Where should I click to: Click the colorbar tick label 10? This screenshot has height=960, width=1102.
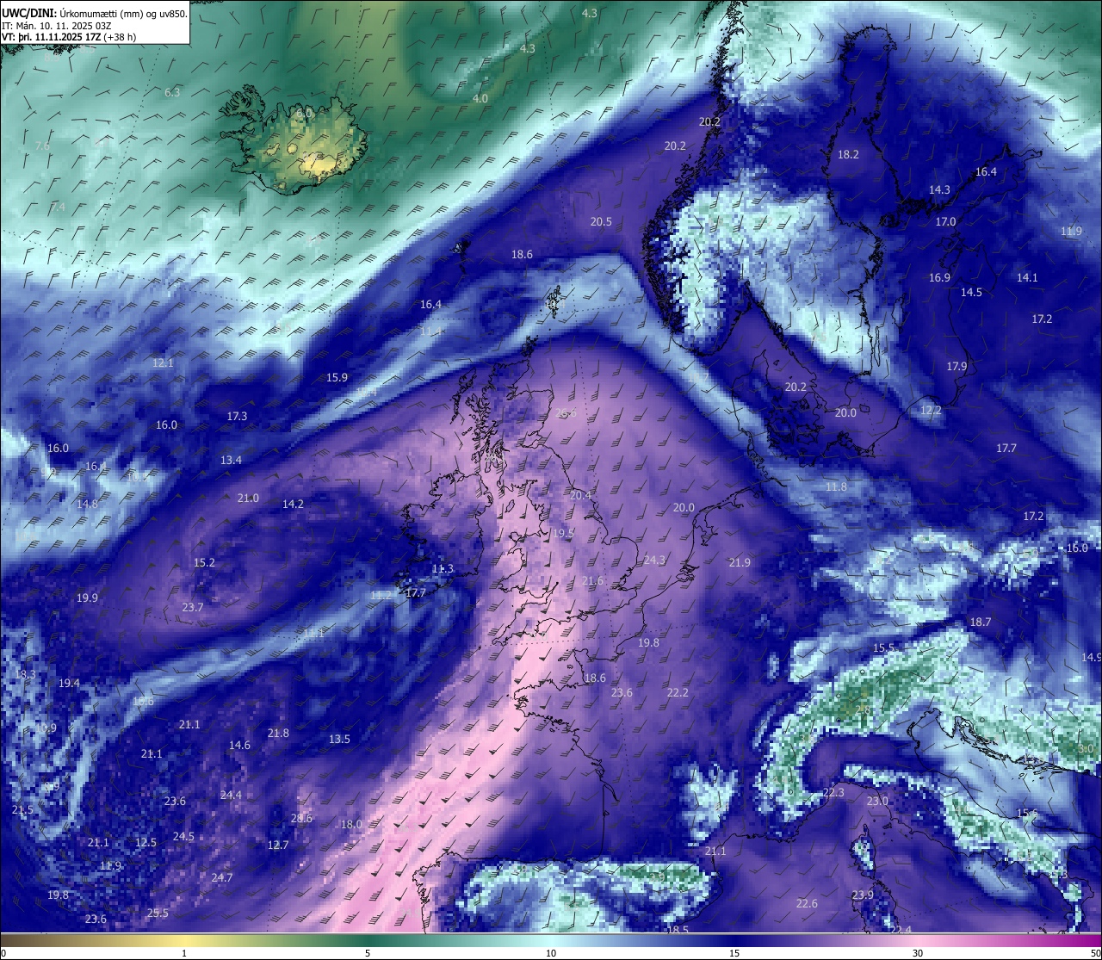pos(551,953)
